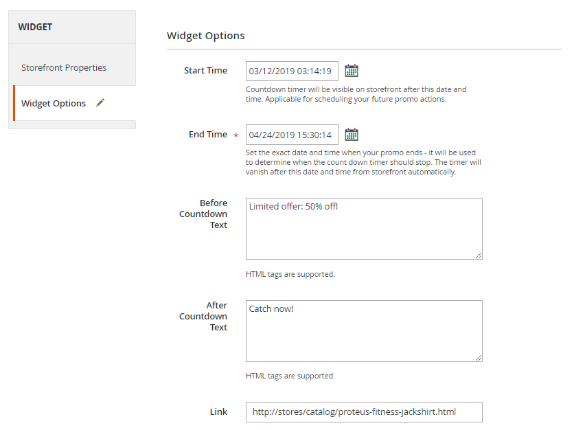Focus the End Time date field
This screenshot has height=430, width=574.
pyautogui.click(x=291, y=135)
